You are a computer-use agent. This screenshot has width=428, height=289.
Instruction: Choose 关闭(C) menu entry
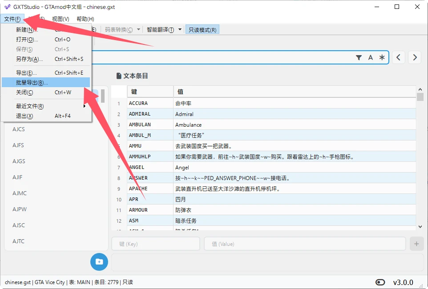click(x=46, y=92)
